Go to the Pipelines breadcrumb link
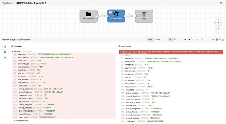Image resolution: width=226 pixels, height=124 pixels. pos(7,3)
